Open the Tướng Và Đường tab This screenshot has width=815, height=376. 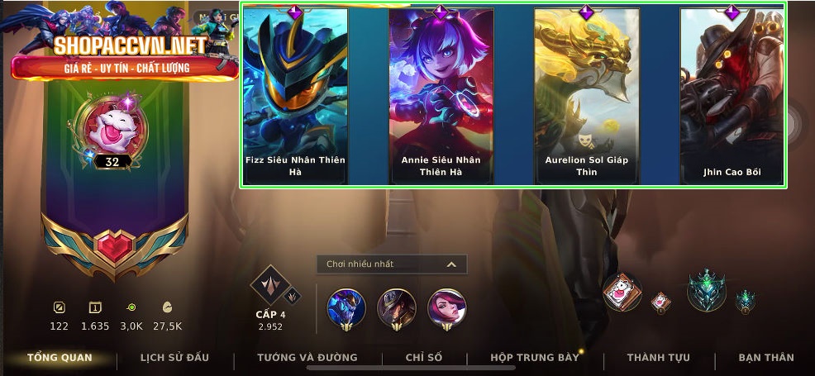[x=307, y=357]
